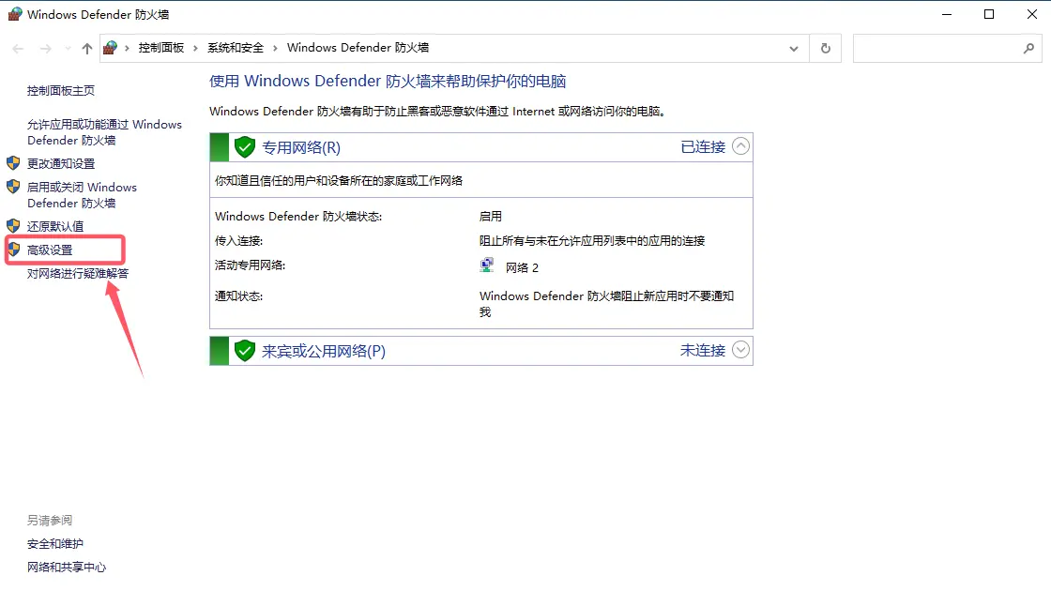1051x591 pixels.
Task: Click green shield icon next to 专用网络(R)
Action: click(245, 147)
